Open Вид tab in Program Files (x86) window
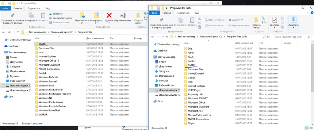The height and width of the screenshot is (130, 314). 197,13
